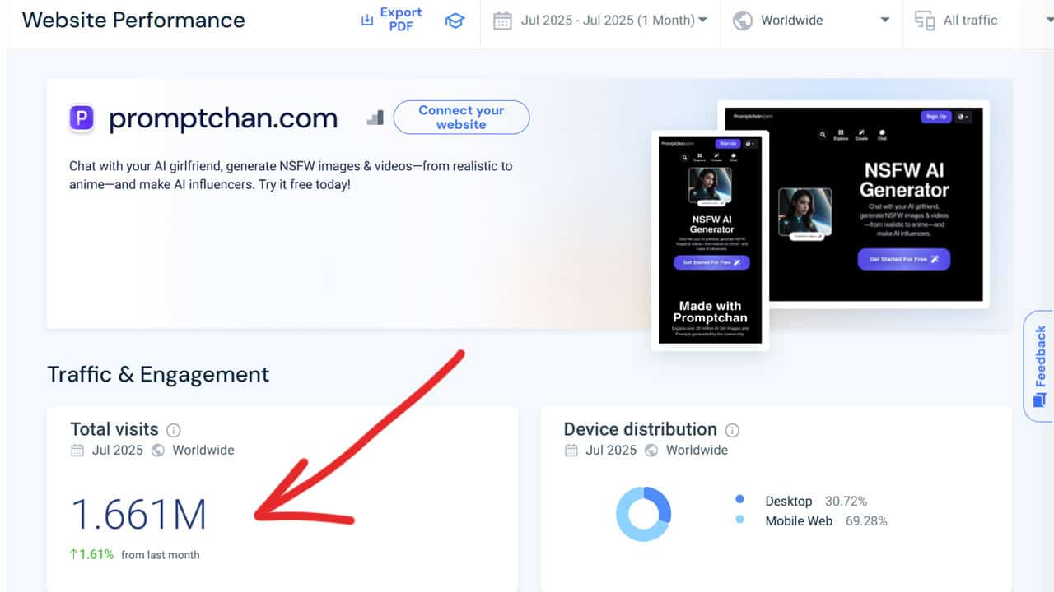This screenshot has width=1054, height=592.
Task: Click the Traffic & Engagement heading
Action: pyautogui.click(x=158, y=374)
